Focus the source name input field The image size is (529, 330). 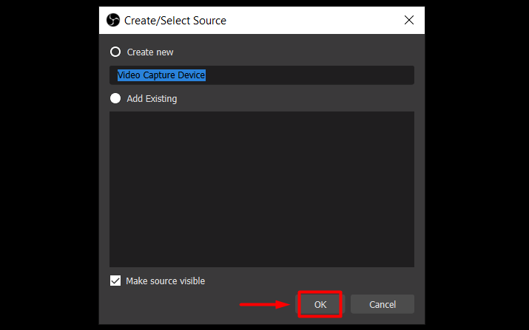pyautogui.click(x=262, y=75)
